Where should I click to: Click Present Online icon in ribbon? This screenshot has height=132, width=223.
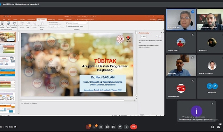(8, 25)
